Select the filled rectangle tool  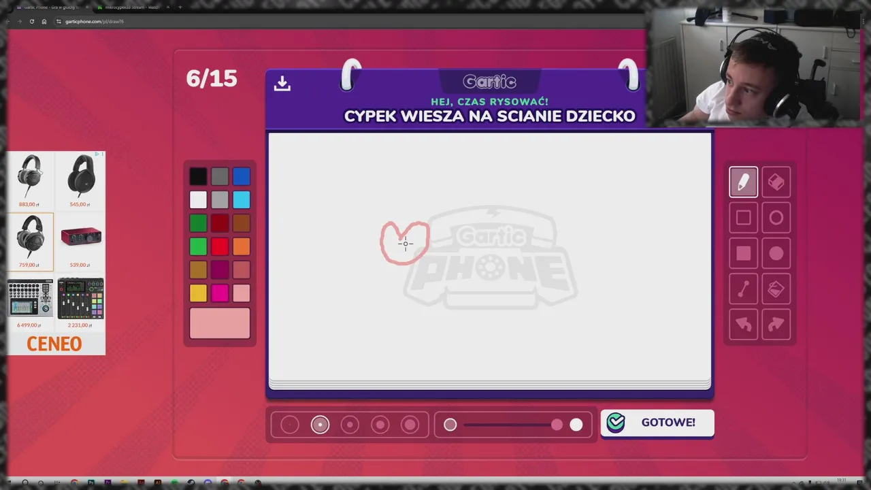pos(743,253)
